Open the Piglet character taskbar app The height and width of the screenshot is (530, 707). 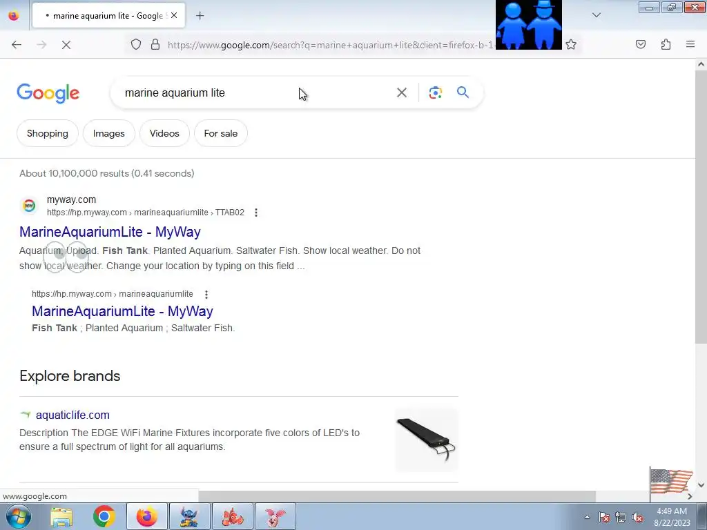coord(275,516)
